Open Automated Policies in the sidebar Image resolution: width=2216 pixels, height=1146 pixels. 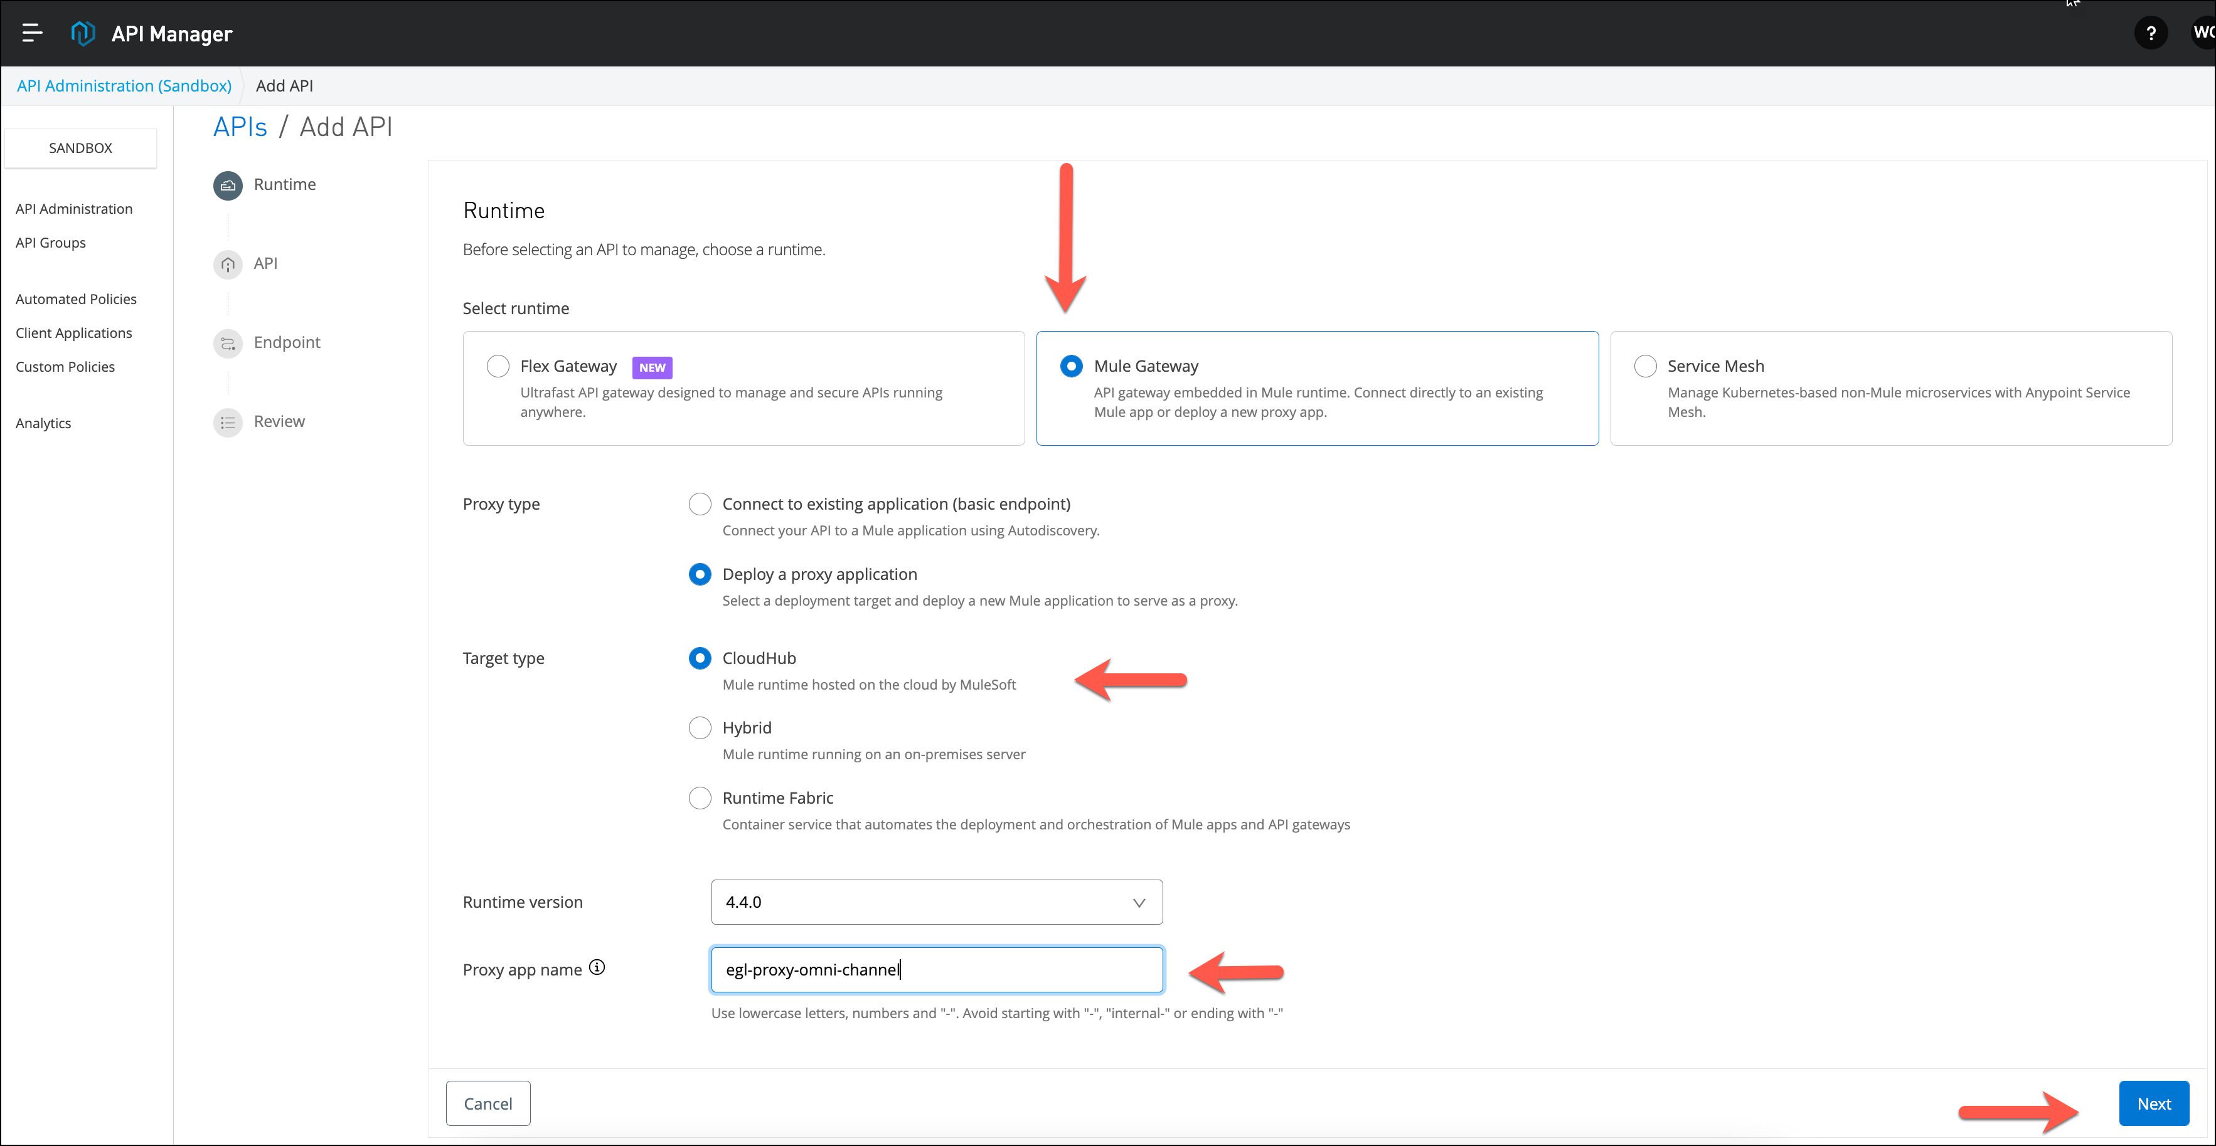click(76, 299)
